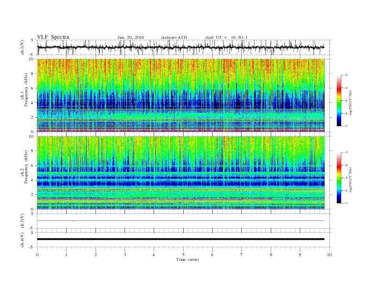This screenshot has height=286, width=371.
Task: Click the time axis tick label '7'
Action: pos(242,255)
